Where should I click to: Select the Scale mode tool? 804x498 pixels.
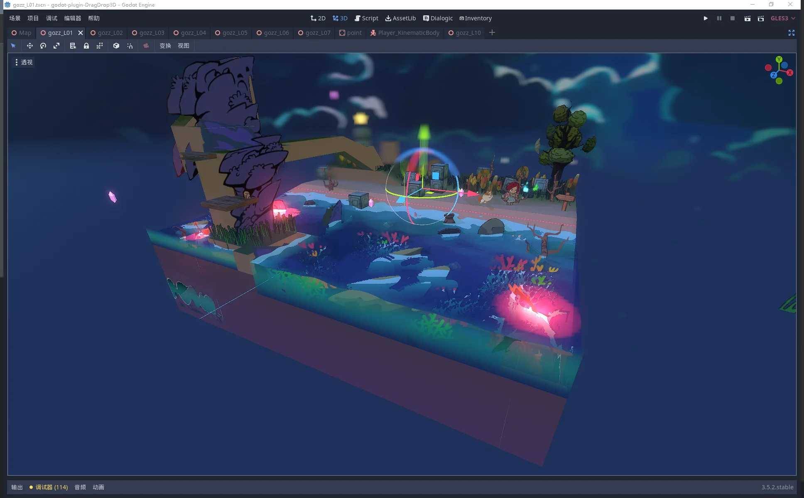pos(56,46)
